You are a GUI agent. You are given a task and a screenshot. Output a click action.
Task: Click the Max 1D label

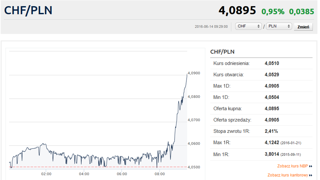point(222,86)
